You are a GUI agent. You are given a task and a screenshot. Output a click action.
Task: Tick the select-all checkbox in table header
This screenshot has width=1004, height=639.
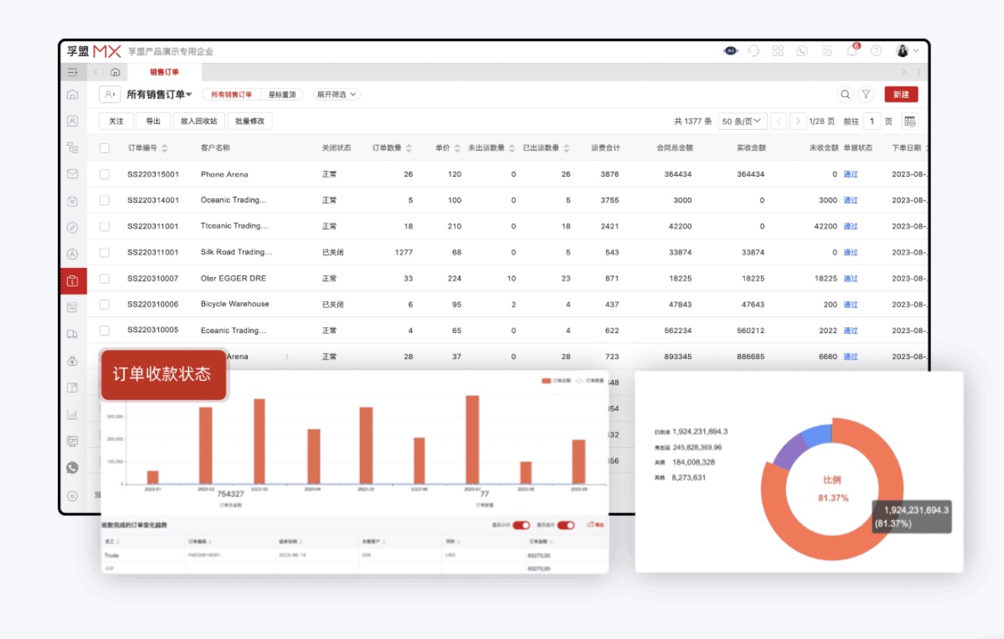click(105, 148)
